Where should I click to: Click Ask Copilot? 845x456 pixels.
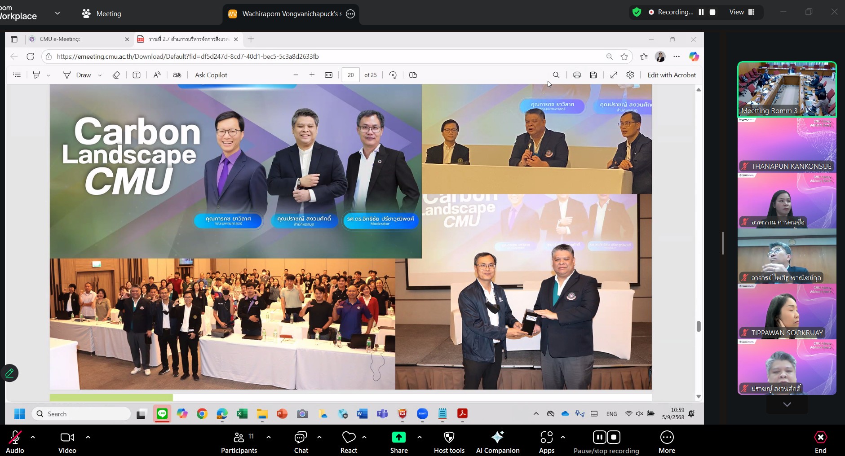[211, 75]
